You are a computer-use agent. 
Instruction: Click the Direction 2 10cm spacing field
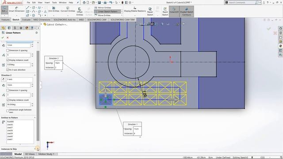(x=19, y=85)
